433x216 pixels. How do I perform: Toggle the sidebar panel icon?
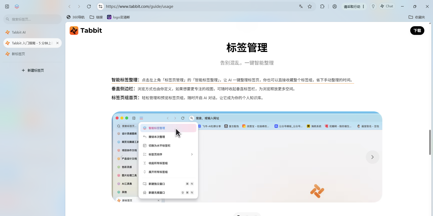[7, 6]
